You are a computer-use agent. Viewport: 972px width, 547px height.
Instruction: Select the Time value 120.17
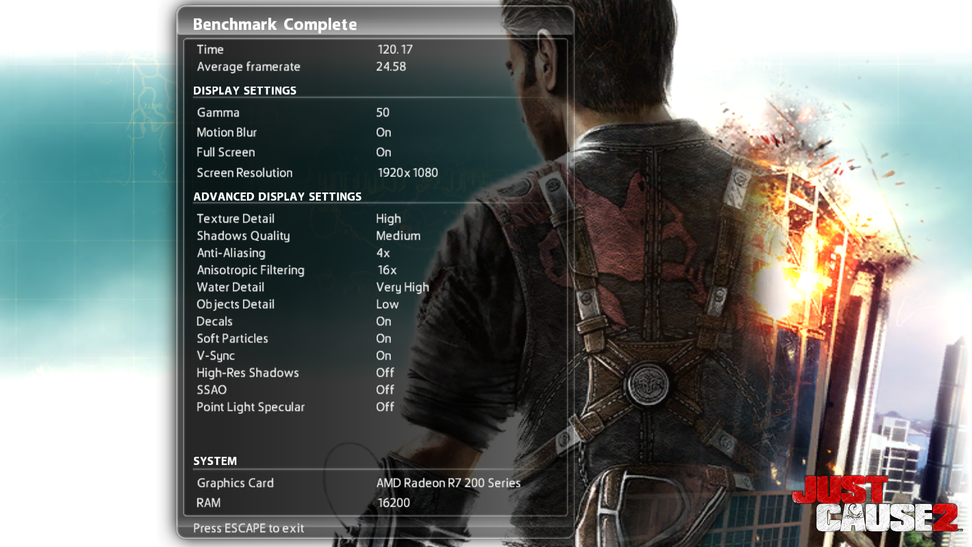(x=395, y=50)
